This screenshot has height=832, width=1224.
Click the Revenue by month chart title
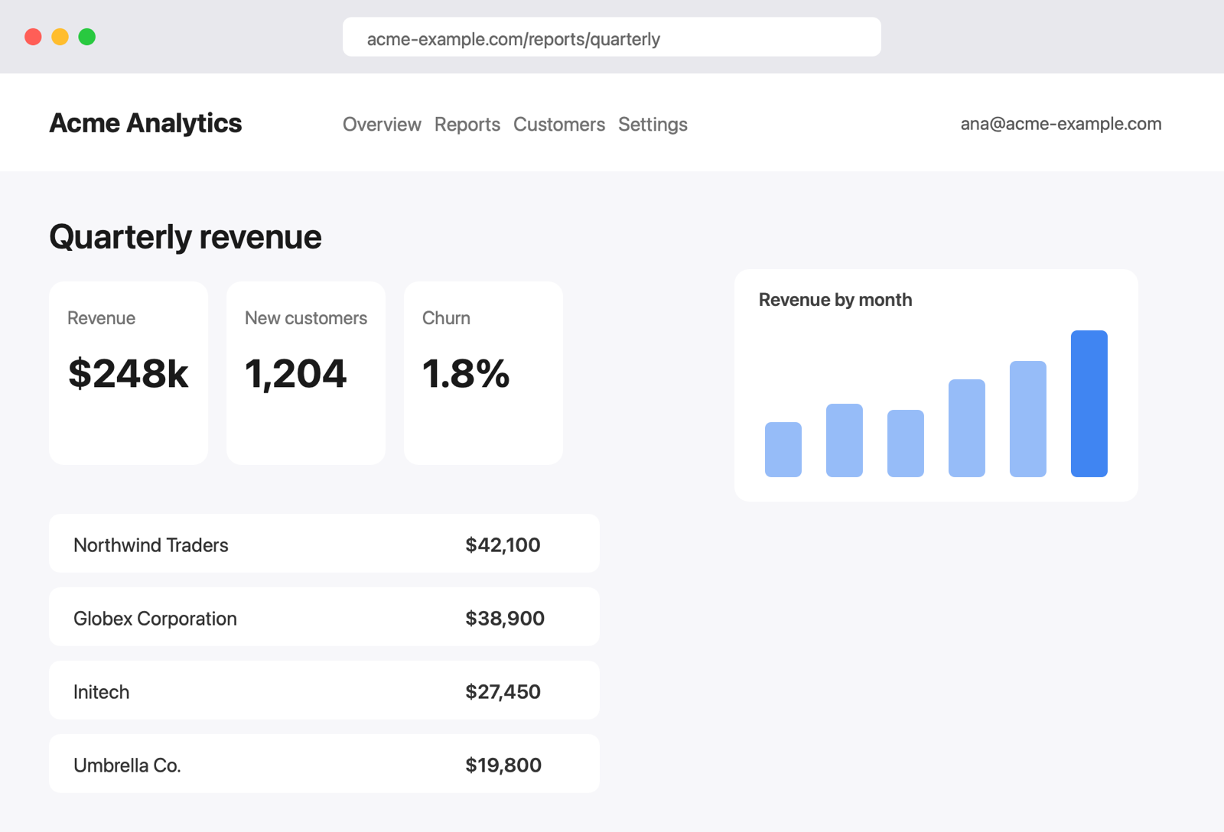click(x=835, y=300)
